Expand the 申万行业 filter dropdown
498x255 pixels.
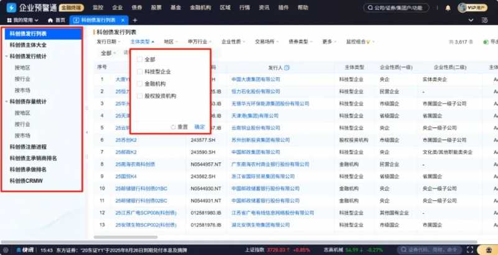[x=200, y=42]
